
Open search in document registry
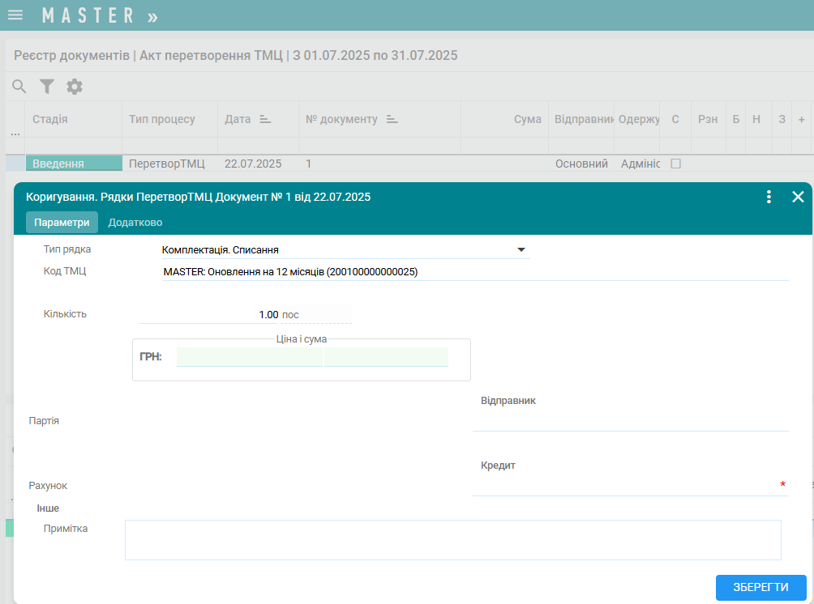coord(19,86)
